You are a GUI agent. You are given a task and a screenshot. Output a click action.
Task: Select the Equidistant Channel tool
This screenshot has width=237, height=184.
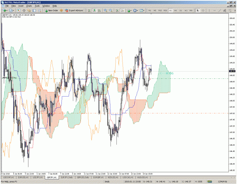tap(225, 11)
